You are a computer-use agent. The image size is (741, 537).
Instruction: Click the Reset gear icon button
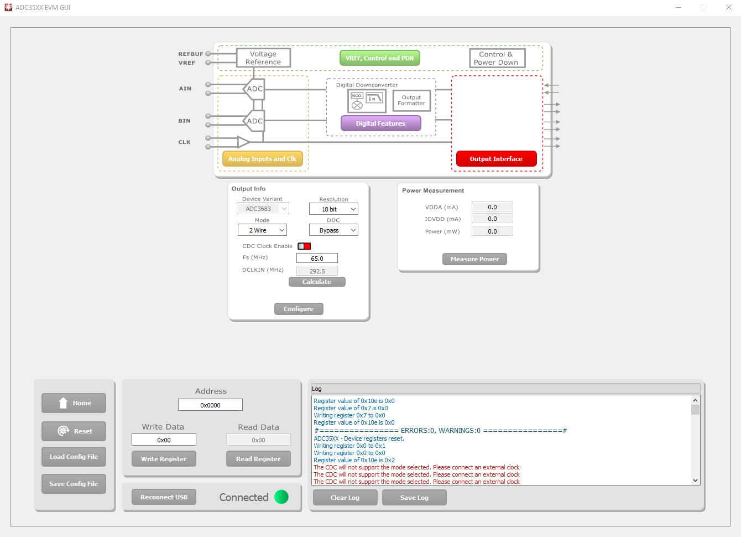pos(74,431)
